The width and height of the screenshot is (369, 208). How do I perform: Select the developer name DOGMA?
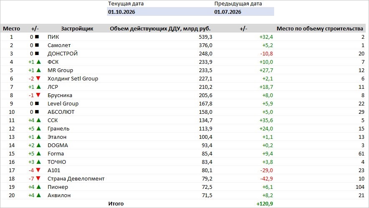click(58, 145)
